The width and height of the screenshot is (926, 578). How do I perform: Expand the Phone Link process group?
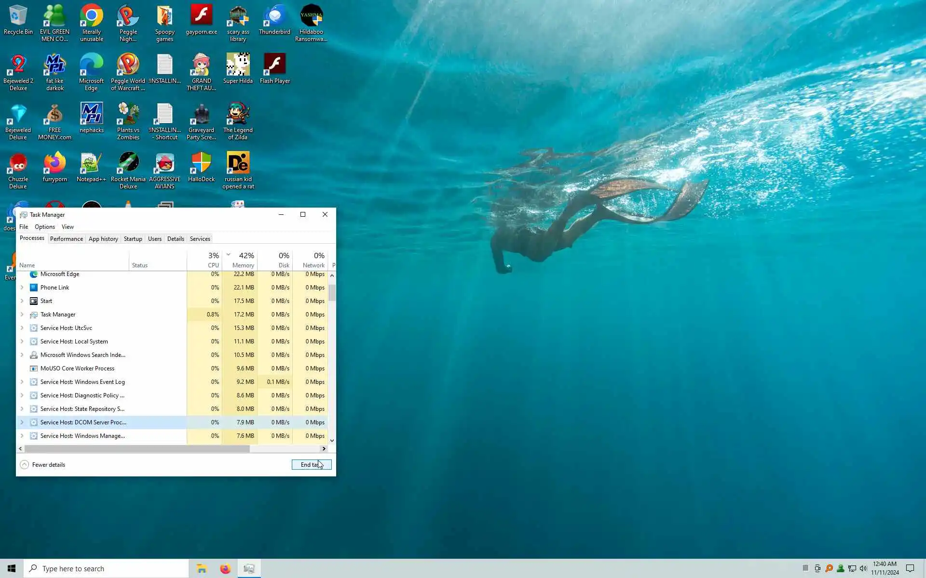point(22,288)
